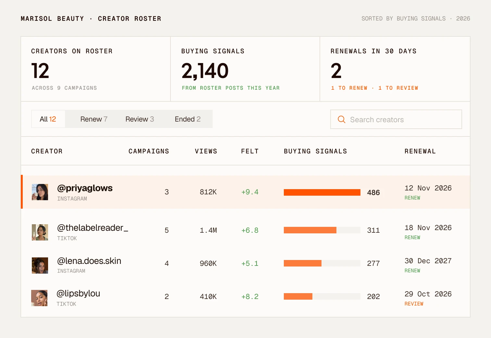Open @priyaglows avatar thumbnail
Viewport: 491px width, 338px height.
coord(40,192)
